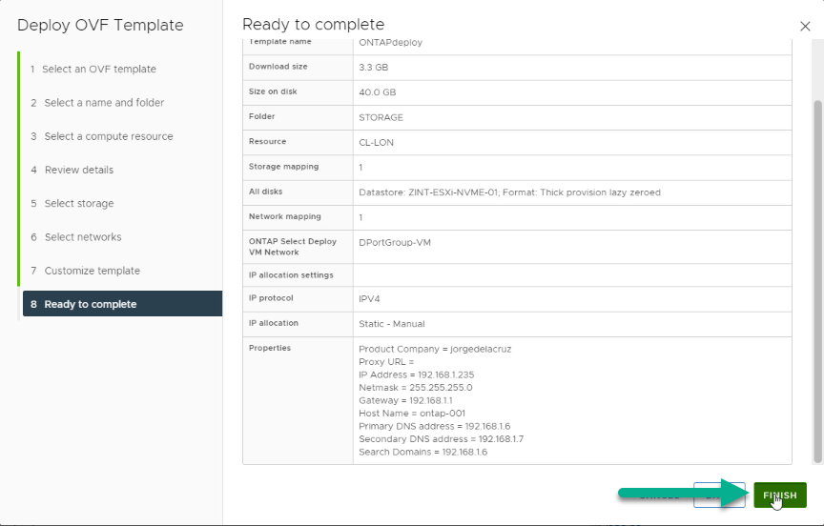Select the Folder value STORAGE
The image size is (824, 526).
pyautogui.click(x=381, y=117)
